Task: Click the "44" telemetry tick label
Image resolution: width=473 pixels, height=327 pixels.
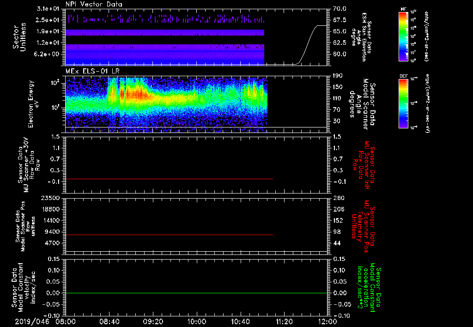Action: click(x=337, y=243)
